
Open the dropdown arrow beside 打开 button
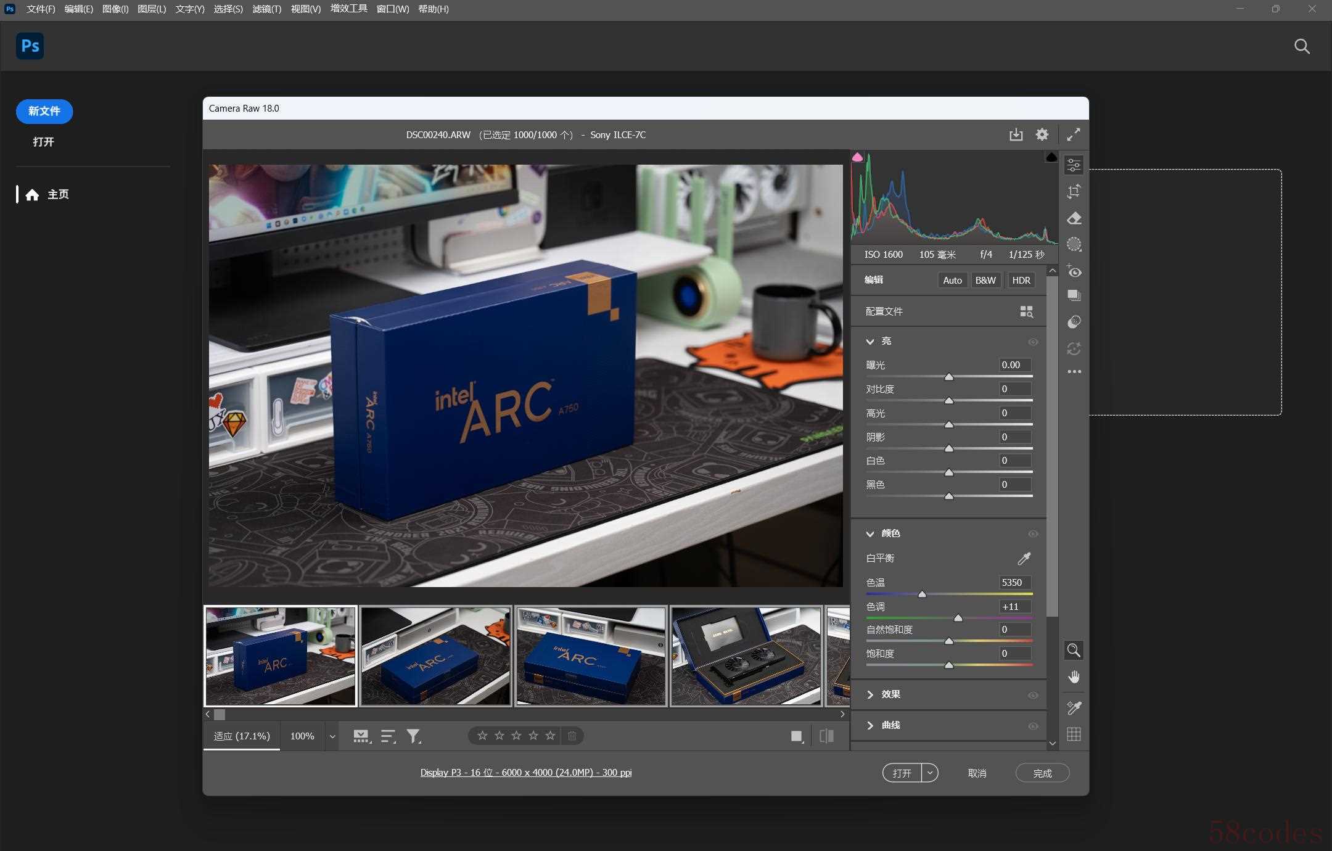click(930, 773)
